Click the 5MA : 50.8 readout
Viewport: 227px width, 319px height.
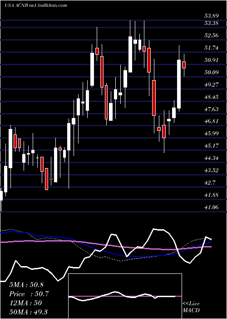pyautogui.click(x=26, y=285)
